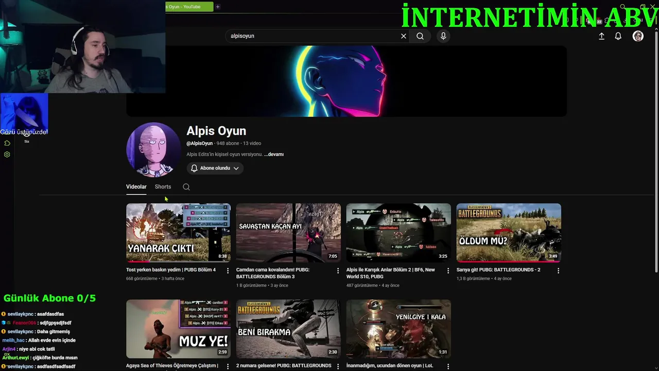
Task: Play the ÖLDÜM MÜ? thumbnail video
Action: point(509,232)
